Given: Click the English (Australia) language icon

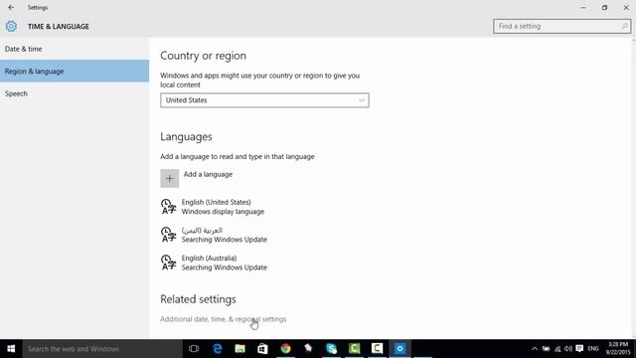Looking at the screenshot, I should pos(168,263).
